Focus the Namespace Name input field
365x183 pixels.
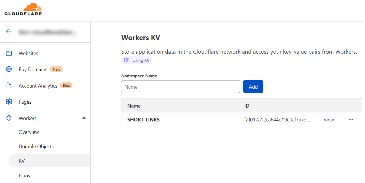[x=181, y=87]
